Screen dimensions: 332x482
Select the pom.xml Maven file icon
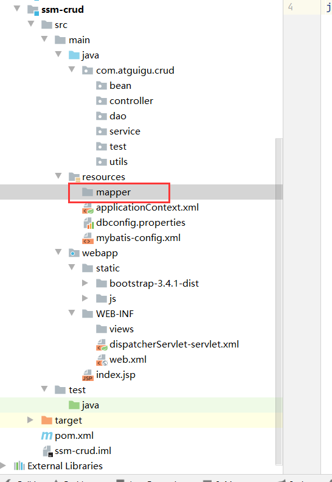47,436
